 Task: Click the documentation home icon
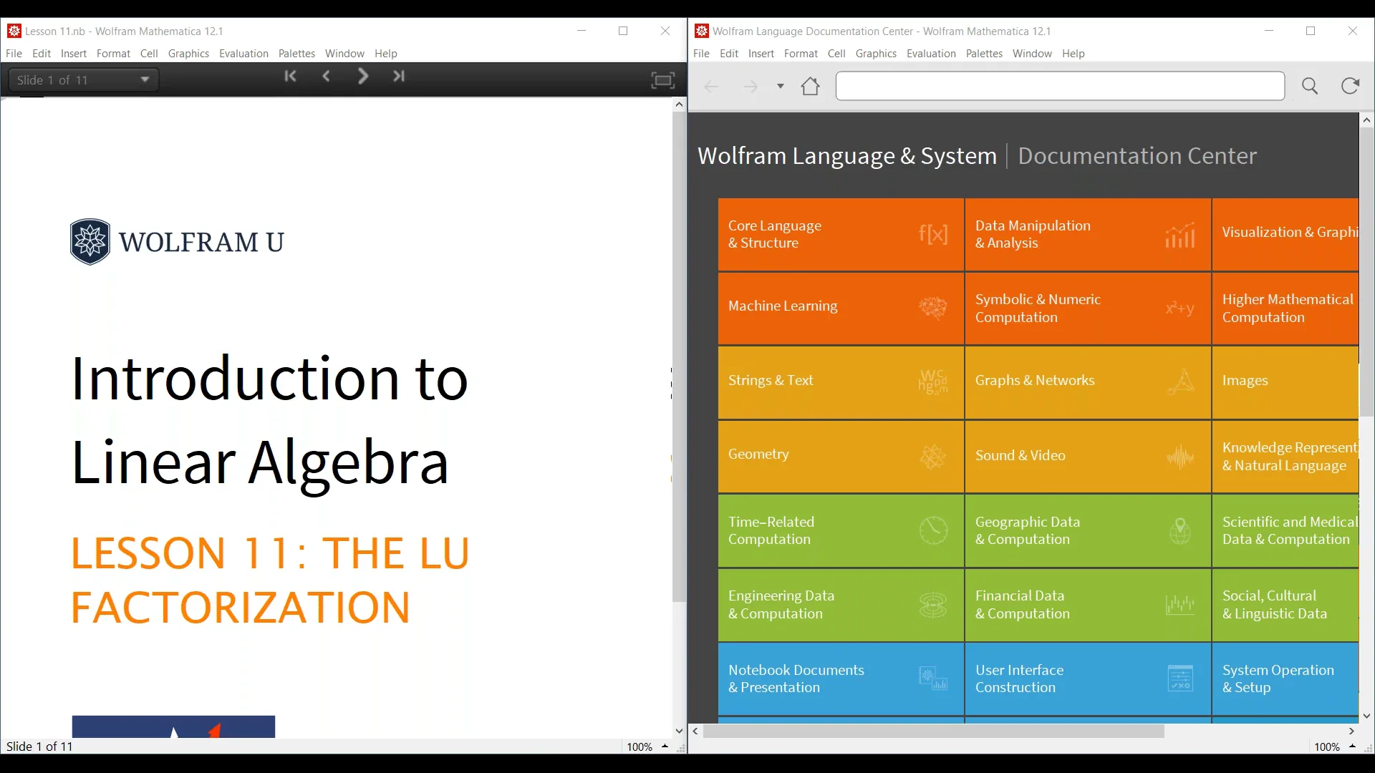point(810,87)
